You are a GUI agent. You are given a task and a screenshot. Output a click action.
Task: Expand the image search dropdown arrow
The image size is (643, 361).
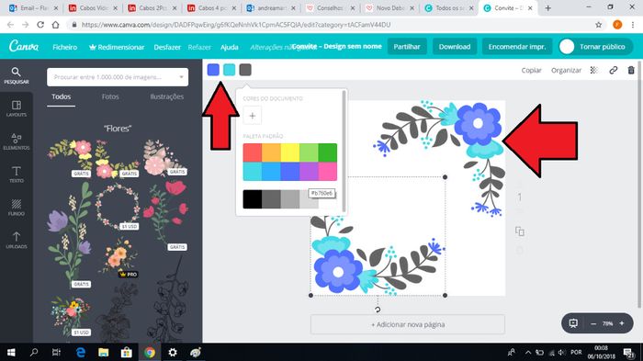coord(181,77)
